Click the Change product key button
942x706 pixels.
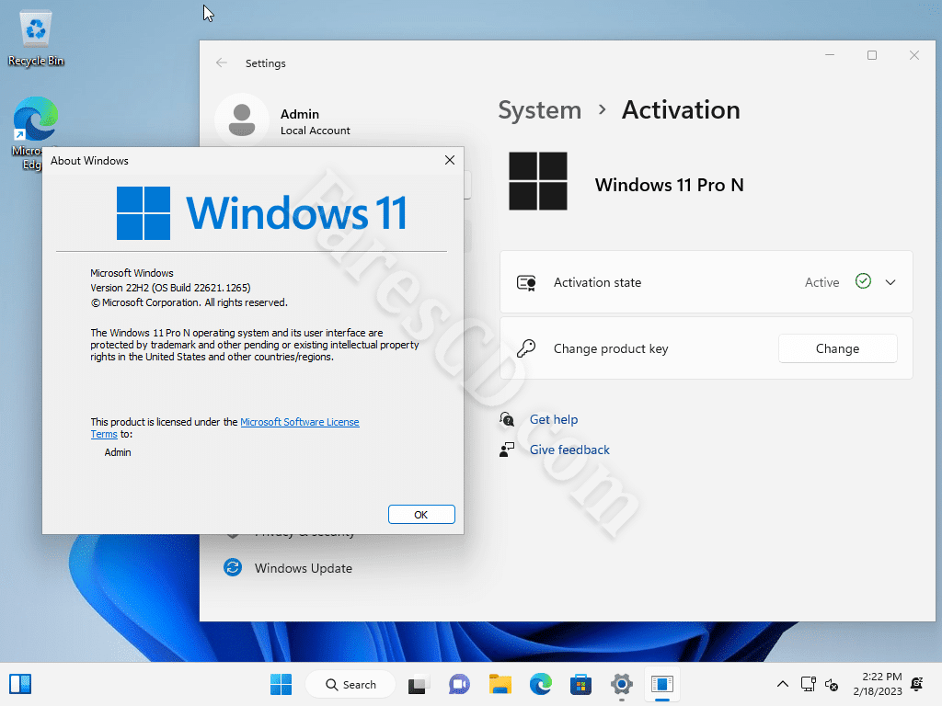[837, 348]
